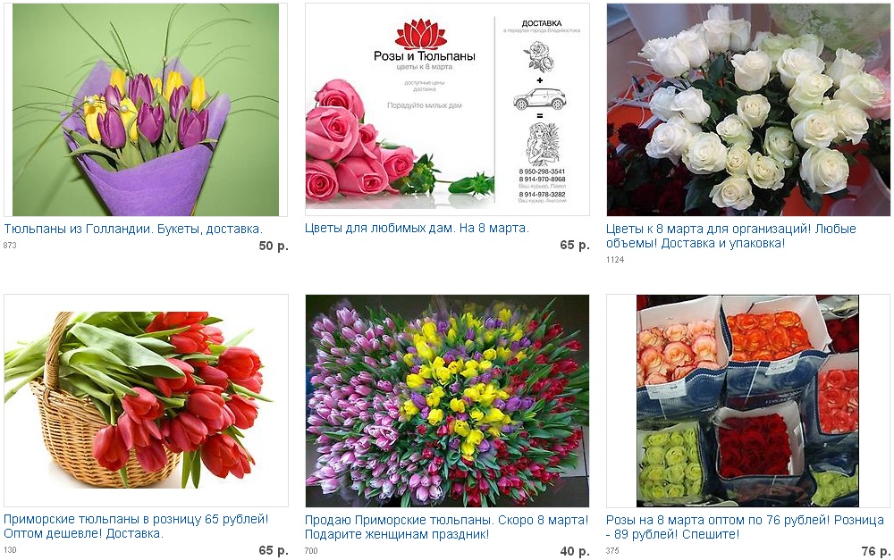Click the view count 1124 under organizations listing
Viewport: 894px width, 560px height.
[615, 260]
